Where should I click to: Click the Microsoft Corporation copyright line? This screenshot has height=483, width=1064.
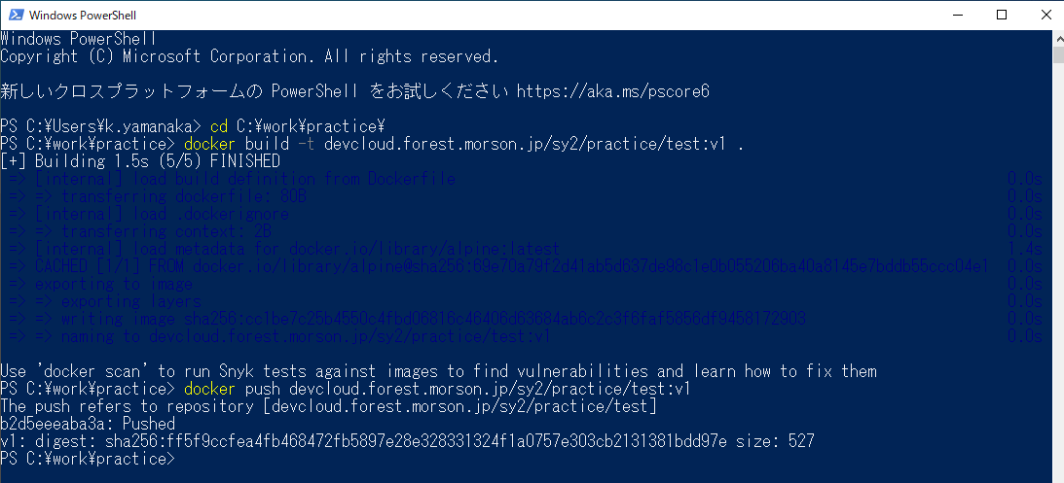249,56
